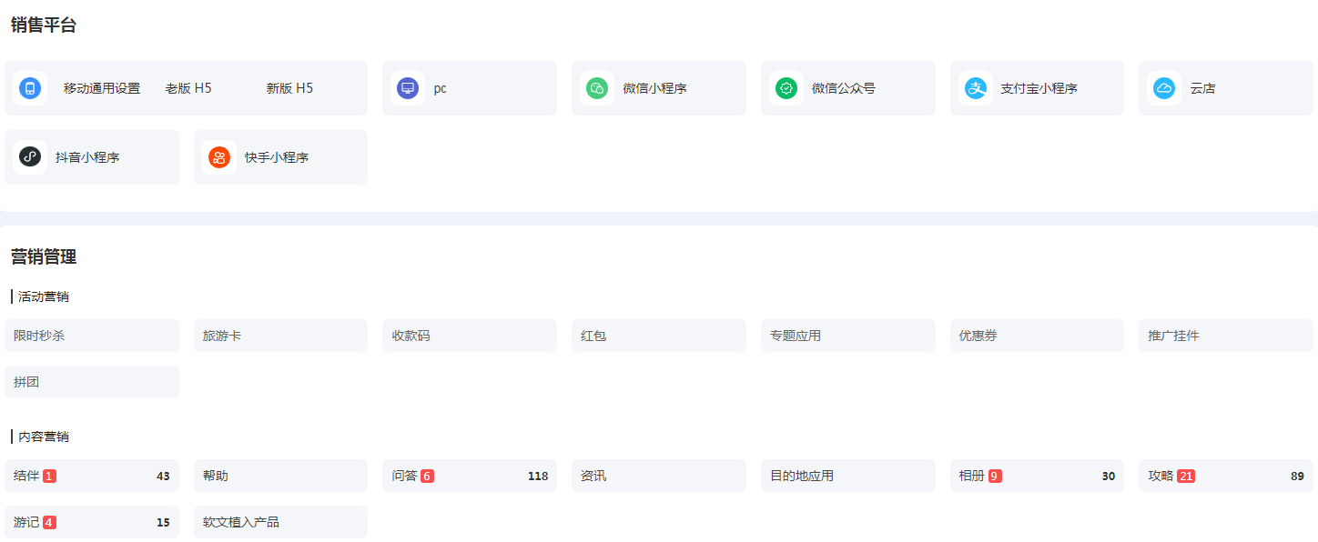This screenshot has height=542, width=1318.
Task: Open 移动通用设置 settings
Action: [x=102, y=88]
